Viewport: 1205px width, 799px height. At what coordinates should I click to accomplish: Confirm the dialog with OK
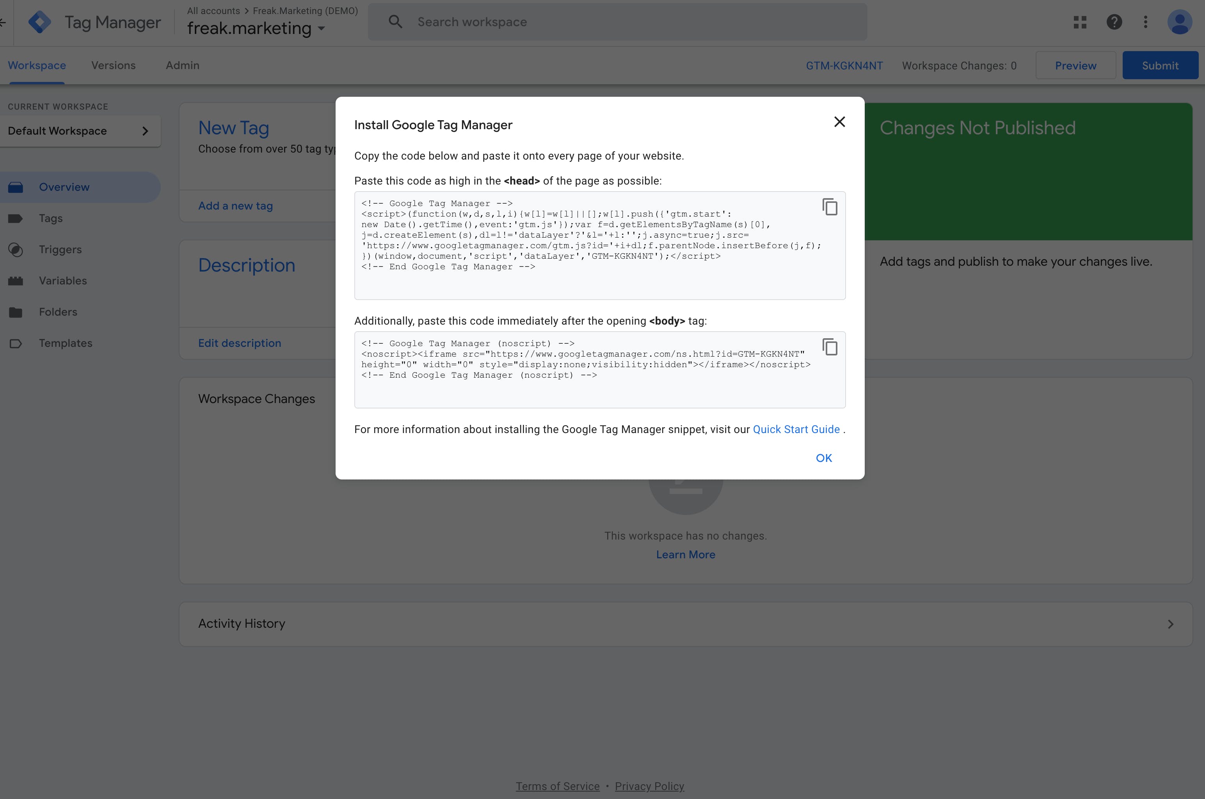pyautogui.click(x=823, y=458)
